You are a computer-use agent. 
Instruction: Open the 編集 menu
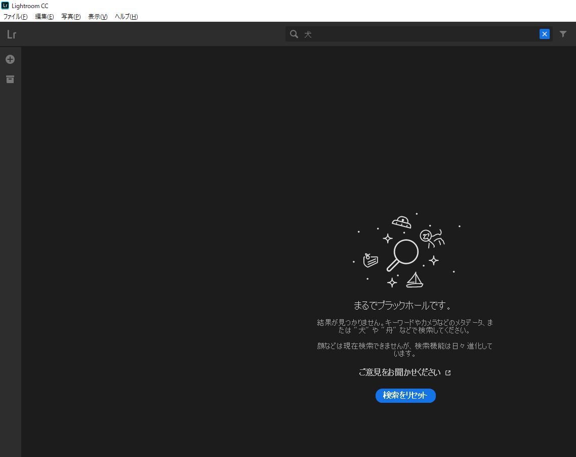coord(44,16)
